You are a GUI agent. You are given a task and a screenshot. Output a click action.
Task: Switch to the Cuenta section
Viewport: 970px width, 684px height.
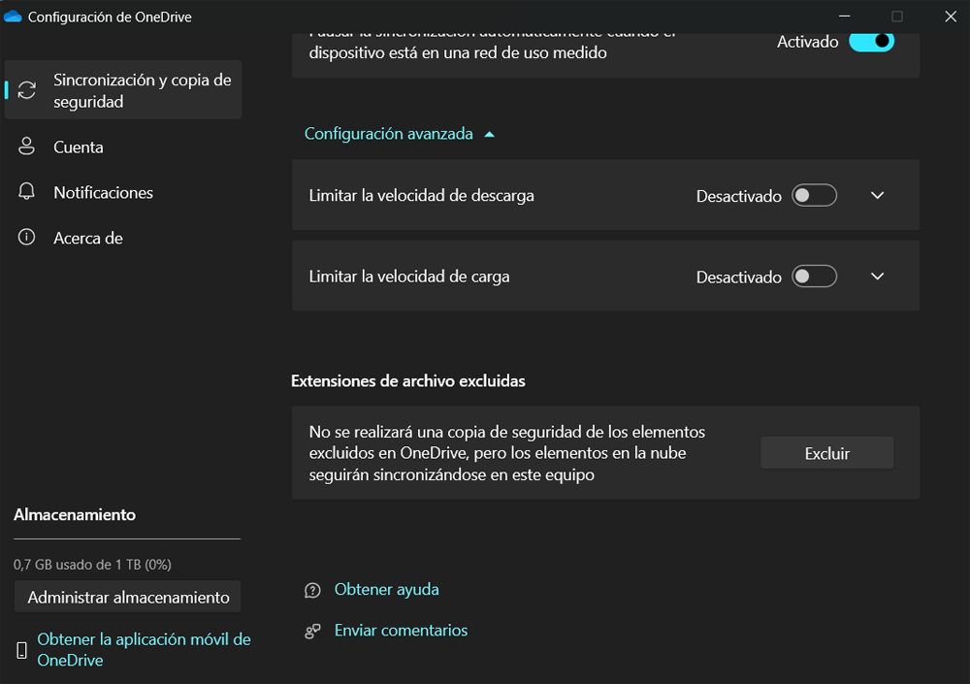[78, 147]
